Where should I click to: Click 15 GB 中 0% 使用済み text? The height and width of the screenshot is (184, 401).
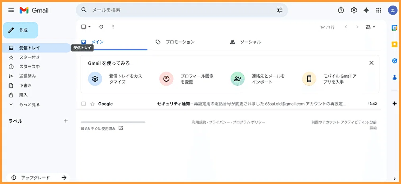(98, 128)
